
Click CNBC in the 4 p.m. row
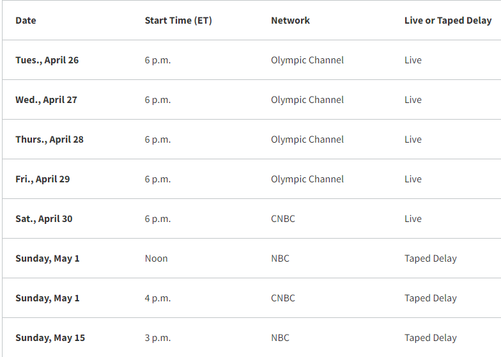(282, 298)
